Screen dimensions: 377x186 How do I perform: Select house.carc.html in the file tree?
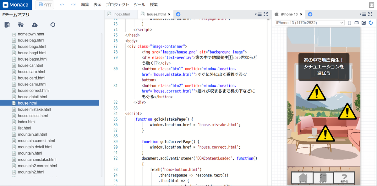click(x=31, y=72)
